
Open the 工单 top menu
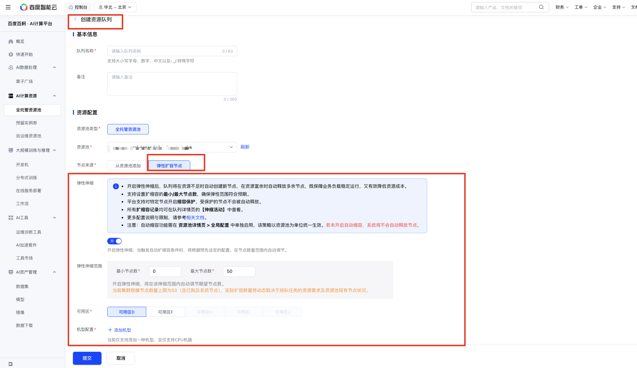(x=581, y=7)
